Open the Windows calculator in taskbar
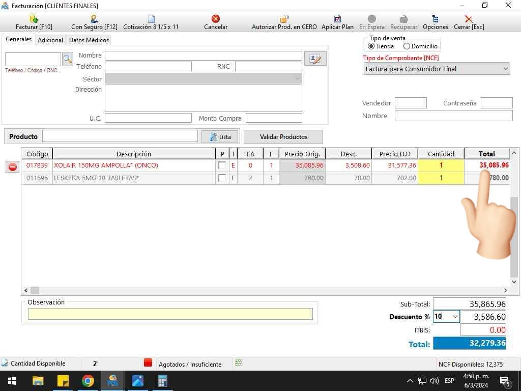The image size is (521, 391). pyautogui.click(x=163, y=381)
